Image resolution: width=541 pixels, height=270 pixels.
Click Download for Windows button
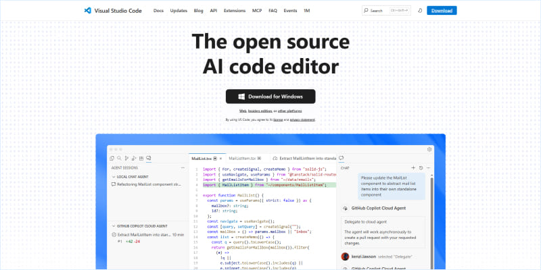(270, 97)
